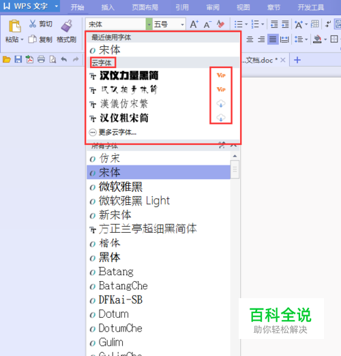Screen dimensions: 341x356
Task: Click the Undo arrow
Action: [64, 59]
